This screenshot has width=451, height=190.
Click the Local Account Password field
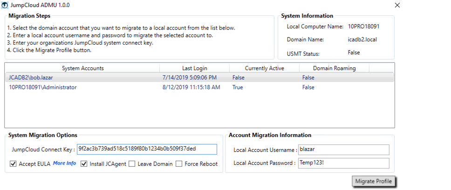click(343, 163)
